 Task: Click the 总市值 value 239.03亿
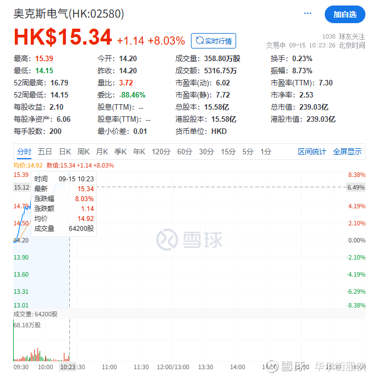point(314,107)
